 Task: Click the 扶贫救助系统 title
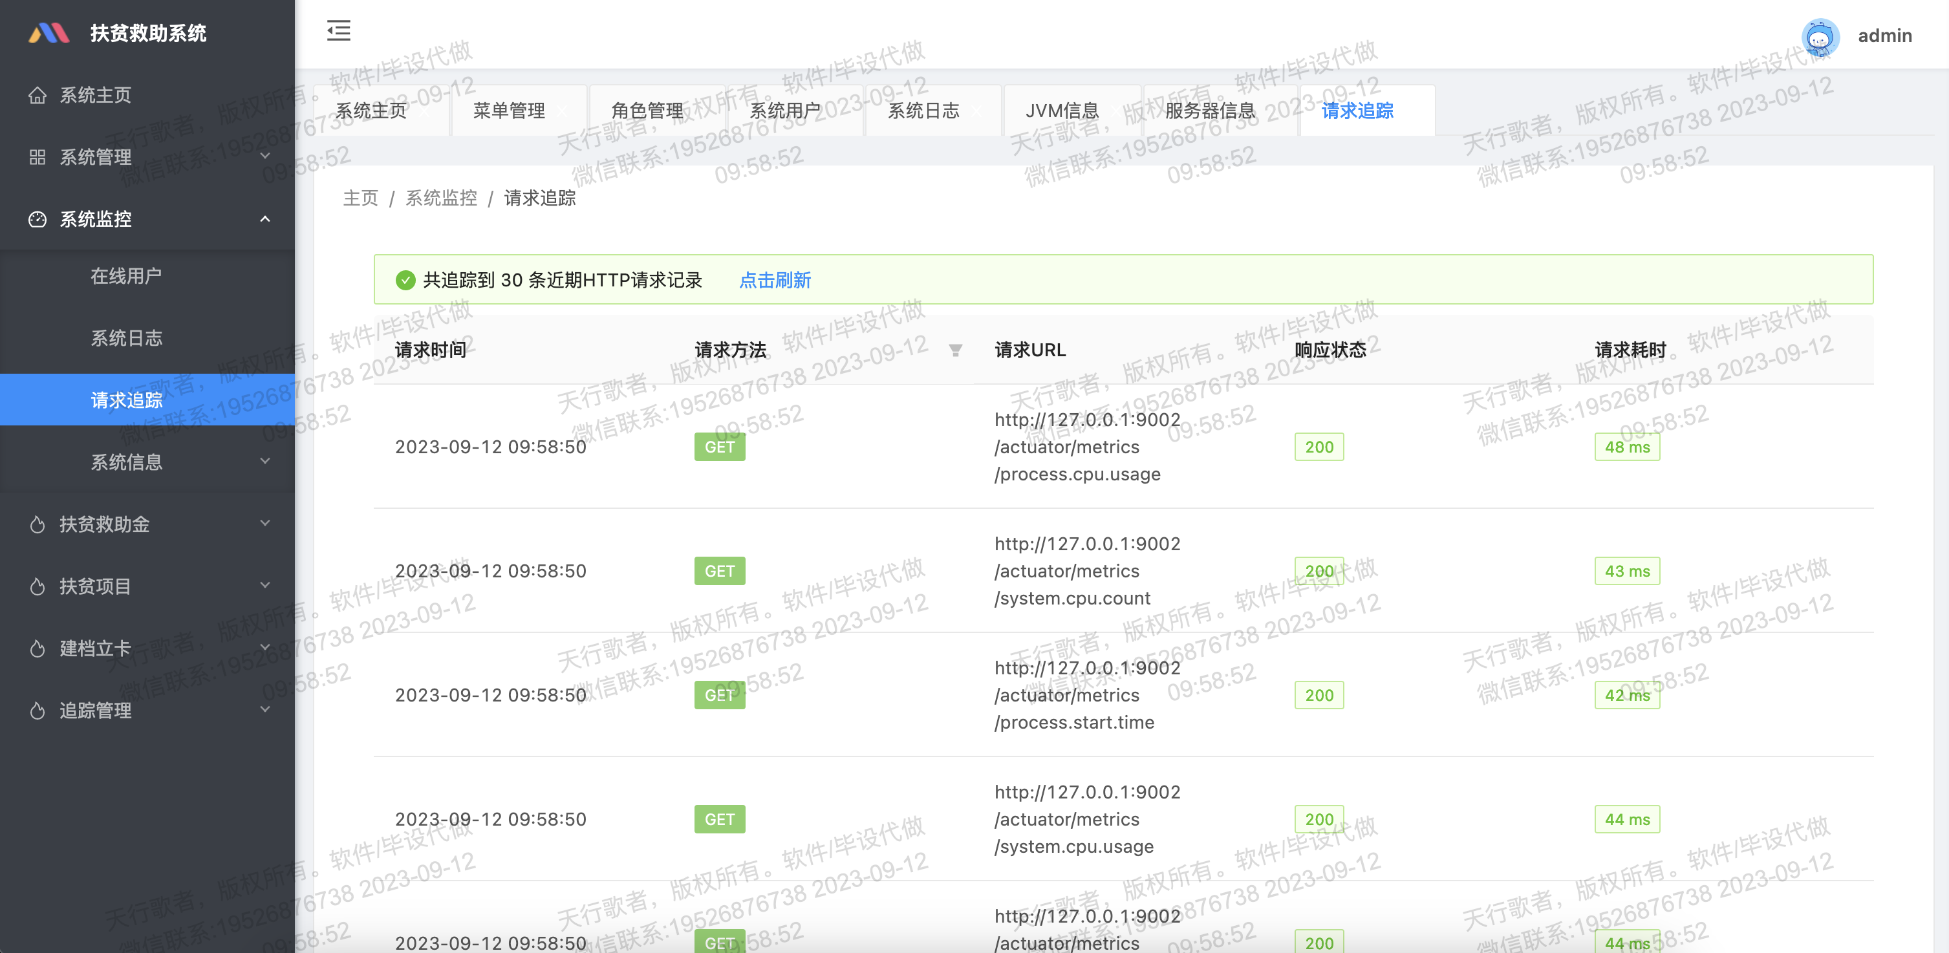tap(148, 33)
